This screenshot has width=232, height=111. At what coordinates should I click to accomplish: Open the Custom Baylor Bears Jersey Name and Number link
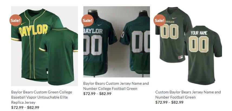click(188, 94)
